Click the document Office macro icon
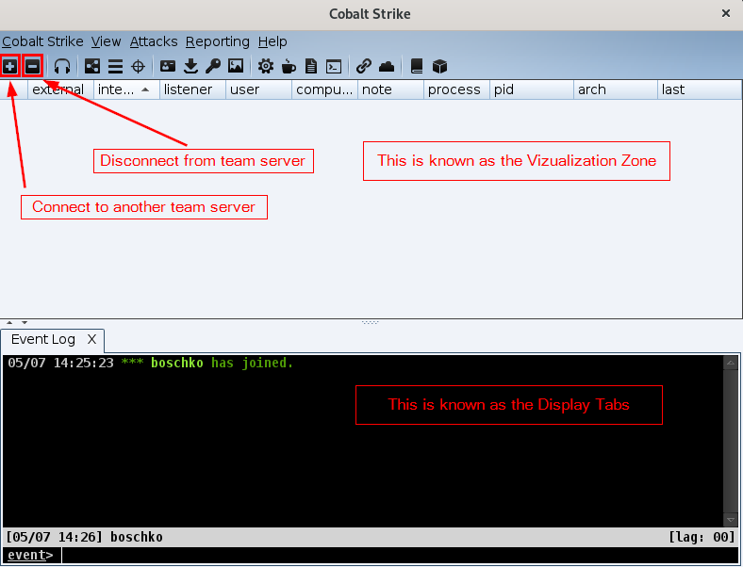 pyautogui.click(x=311, y=66)
